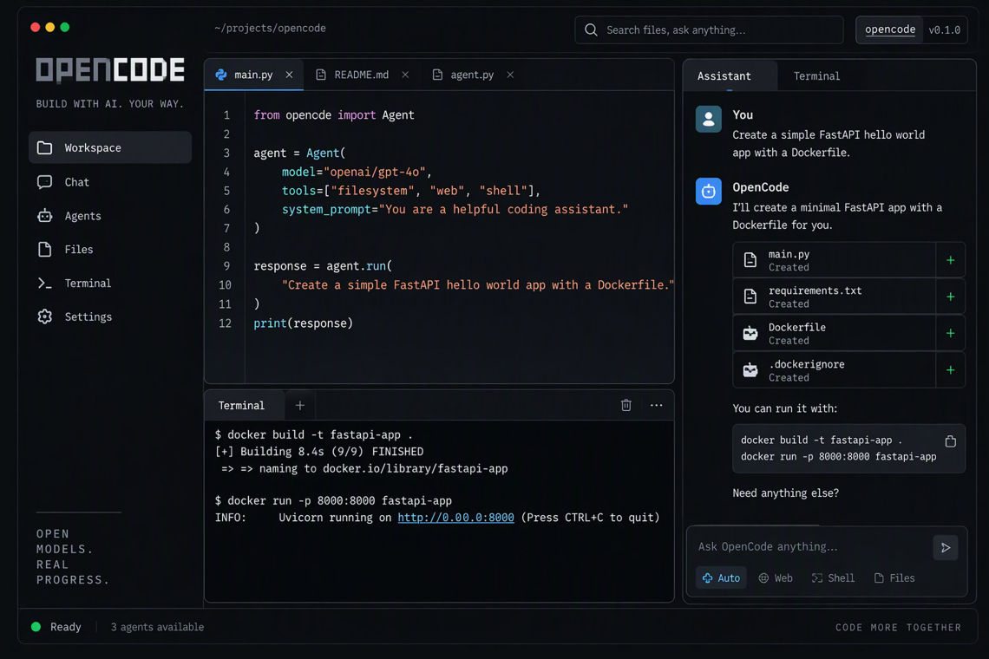The height and width of the screenshot is (659, 989).
Task: Click the search magnifier icon
Action: tap(591, 29)
